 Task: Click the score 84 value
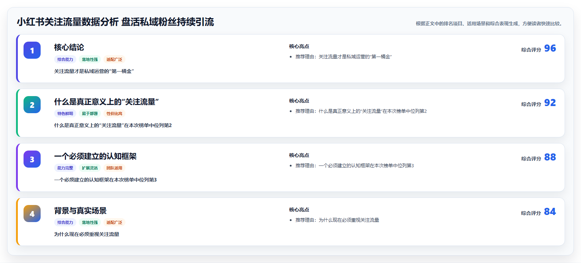550,211
